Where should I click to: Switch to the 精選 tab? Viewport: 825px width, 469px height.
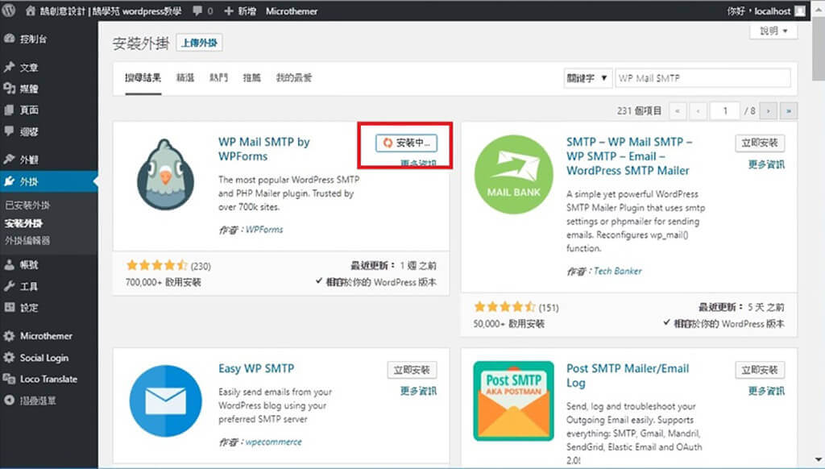point(185,78)
